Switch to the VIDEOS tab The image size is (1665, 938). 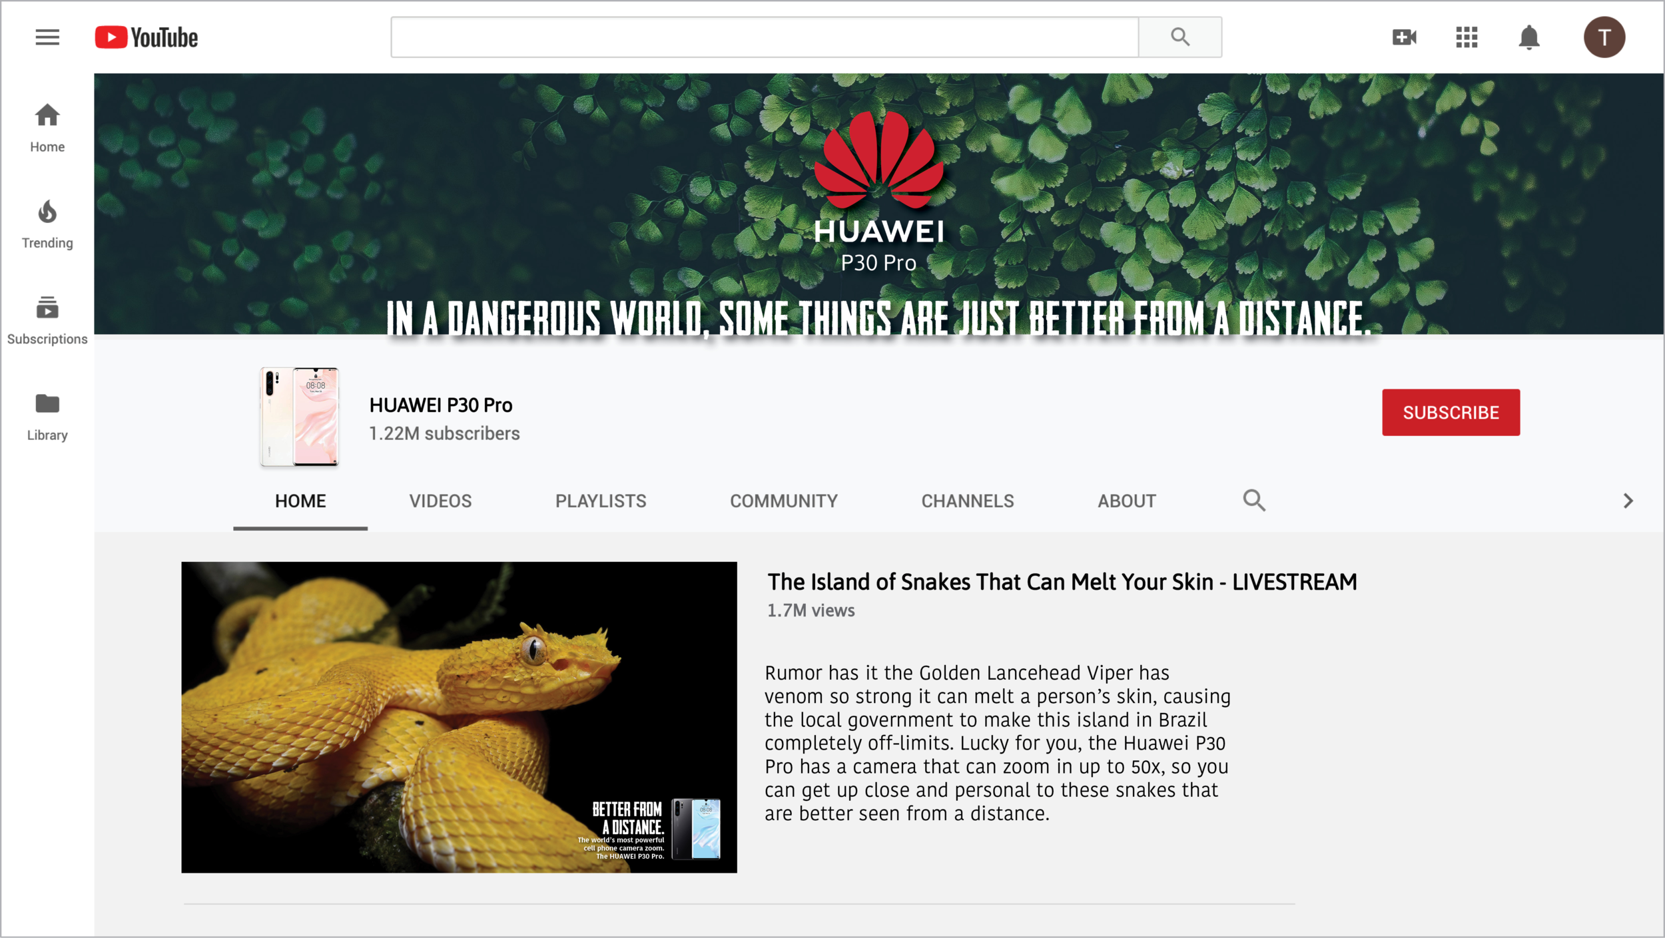440,501
